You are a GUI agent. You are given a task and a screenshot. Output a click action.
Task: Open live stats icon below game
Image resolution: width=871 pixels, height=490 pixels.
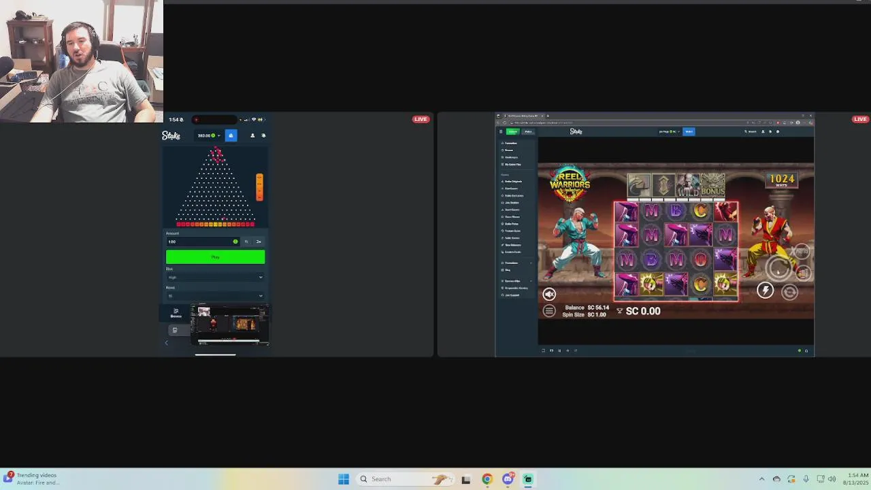click(x=559, y=350)
